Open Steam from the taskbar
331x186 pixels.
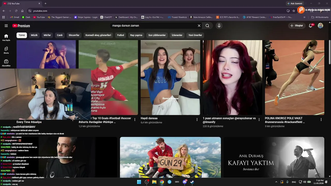coord(192,182)
